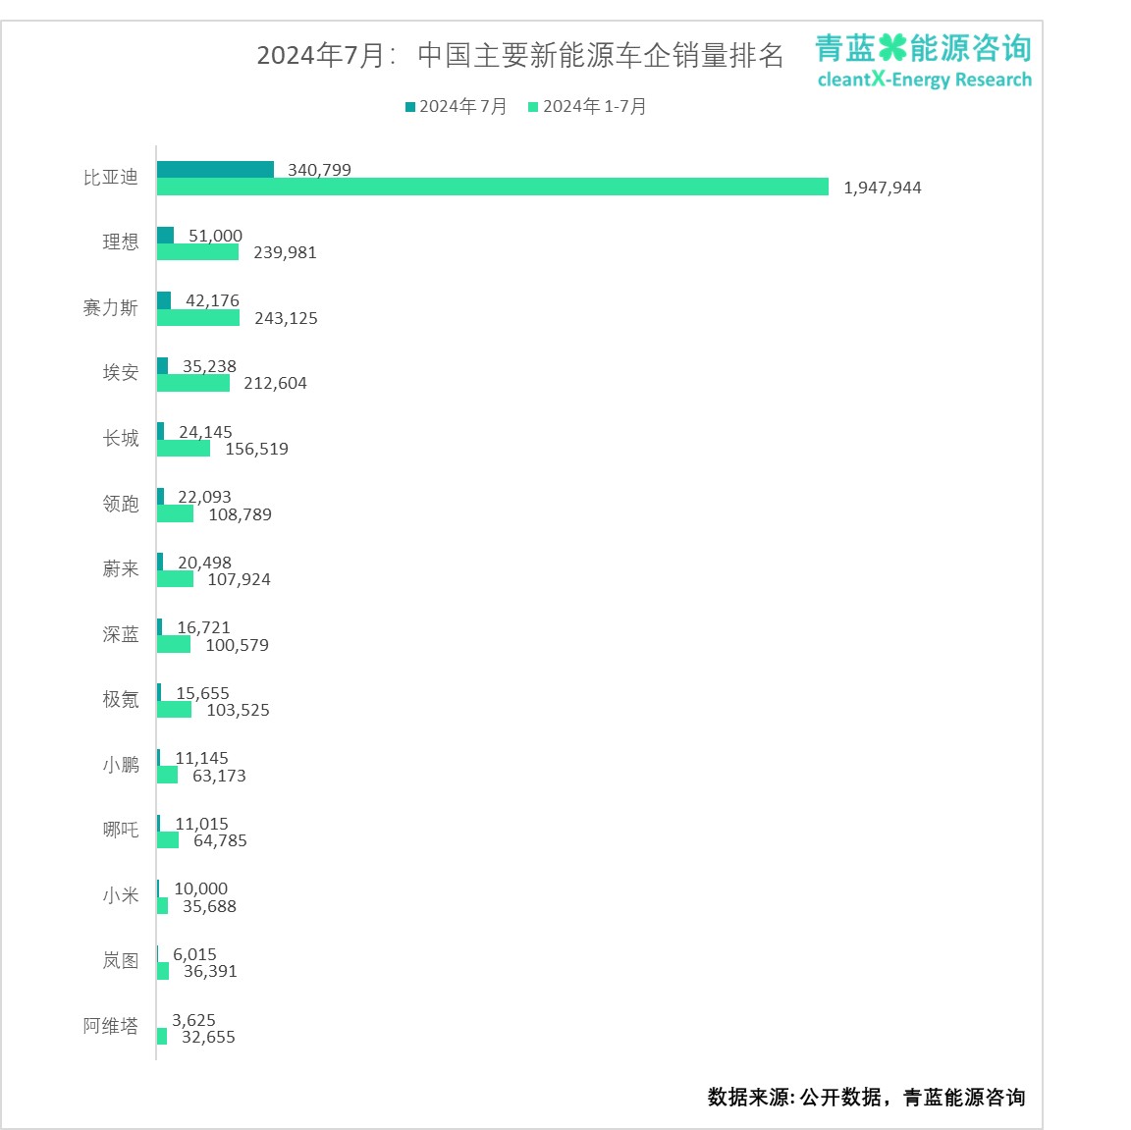Click the cleantX-Energy Research logo text

click(925, 80)
